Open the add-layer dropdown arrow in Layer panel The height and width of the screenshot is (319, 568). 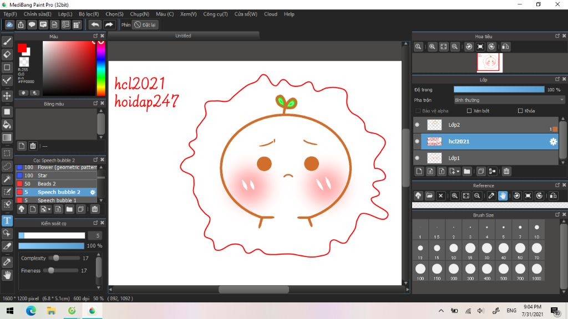tap(458, 172)
